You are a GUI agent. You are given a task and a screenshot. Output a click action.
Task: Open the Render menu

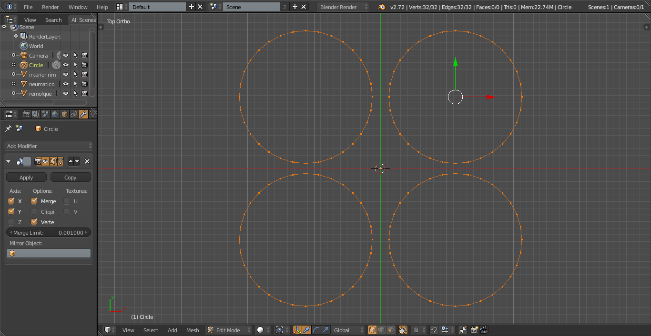[51, 7]
